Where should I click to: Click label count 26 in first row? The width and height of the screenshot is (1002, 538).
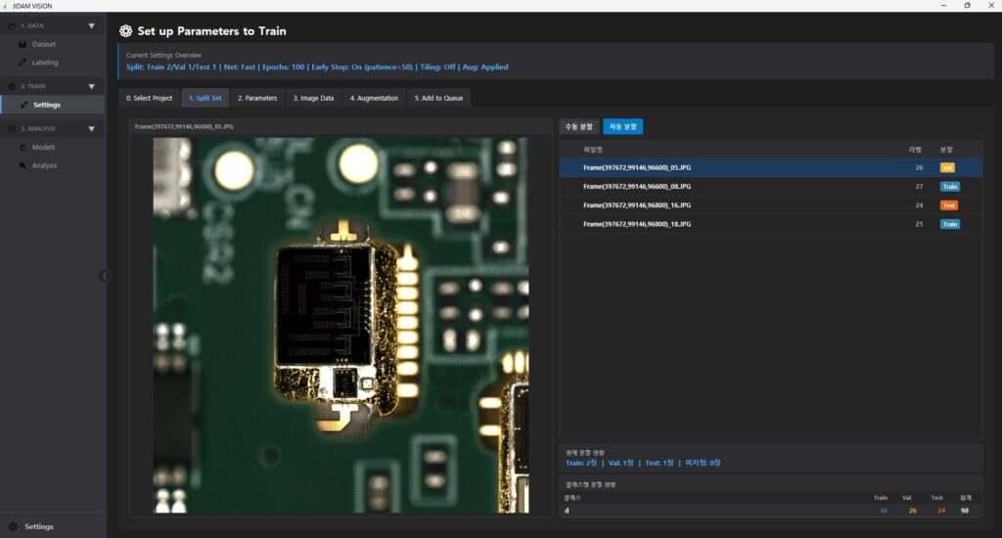[919, 167]
